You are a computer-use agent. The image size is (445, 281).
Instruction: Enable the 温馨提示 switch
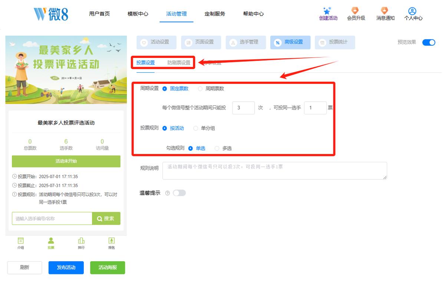point(179,193)
